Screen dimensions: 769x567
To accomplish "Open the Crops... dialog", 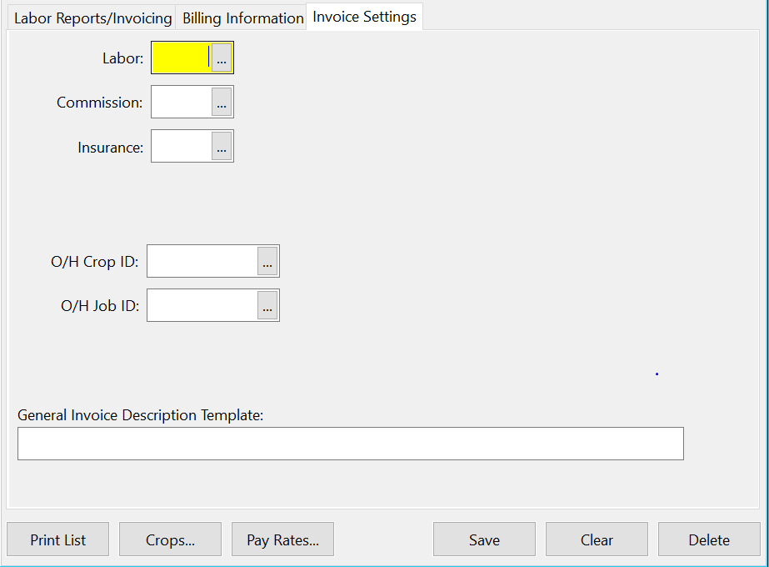I will coord(170,539).
